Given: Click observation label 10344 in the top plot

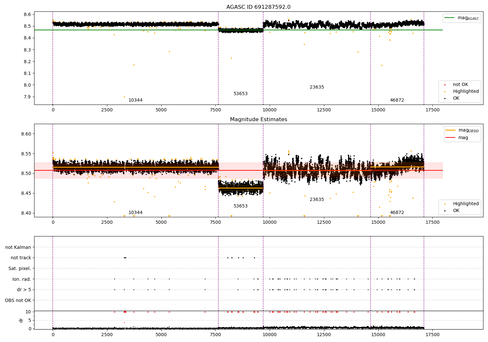Looking at the screenshot, I should [135, 100].
